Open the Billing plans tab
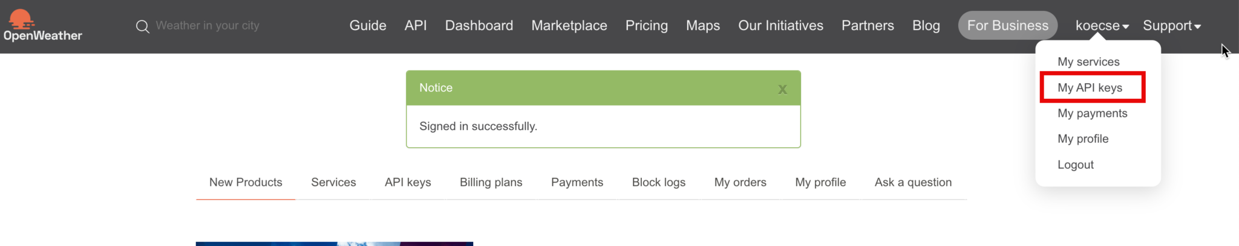 click(x=491, y=182)
